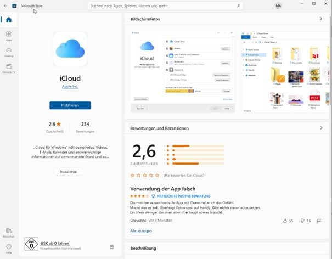The width and height of the screenshot is (332, 259).
Task: Rate iCloud five stars
Action: click(x=157, y=175)
